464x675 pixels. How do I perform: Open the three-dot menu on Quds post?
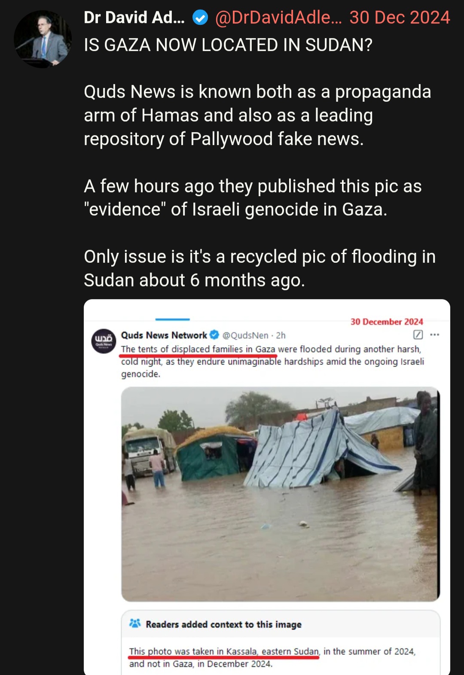[x=434, y=335]
